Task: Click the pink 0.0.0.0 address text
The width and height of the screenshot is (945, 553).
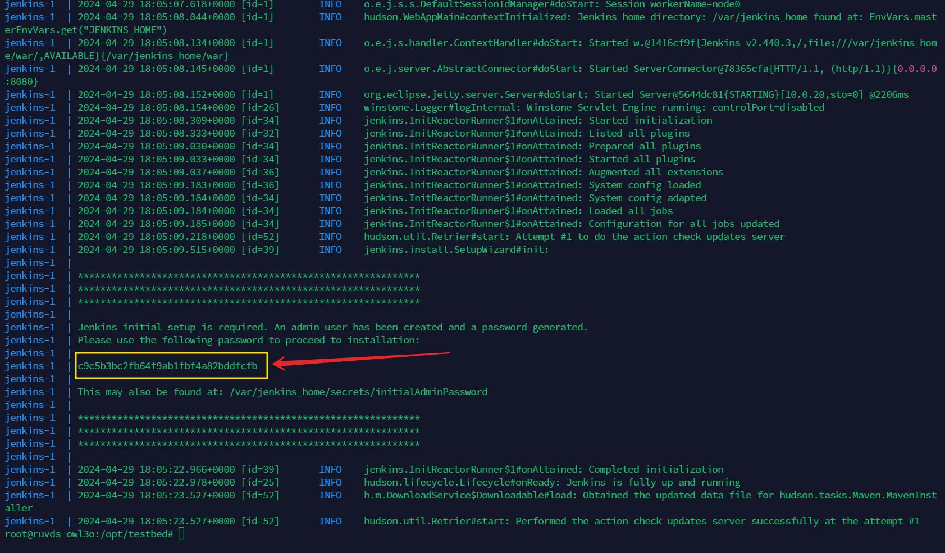Action: tap(917, 69)
